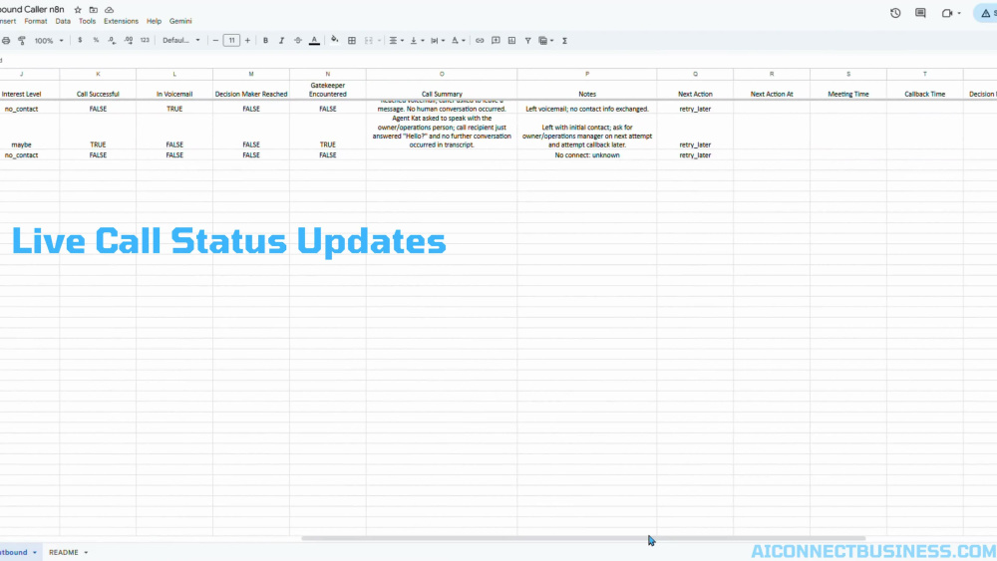Click the Meeting Time header cell

[x=848, y=90]
